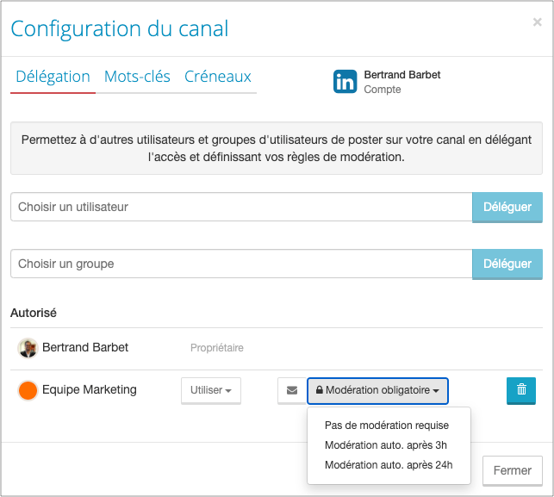
Task: Select Pas de modération requise option
Action: pyautogui.click(x=386, y=425)
